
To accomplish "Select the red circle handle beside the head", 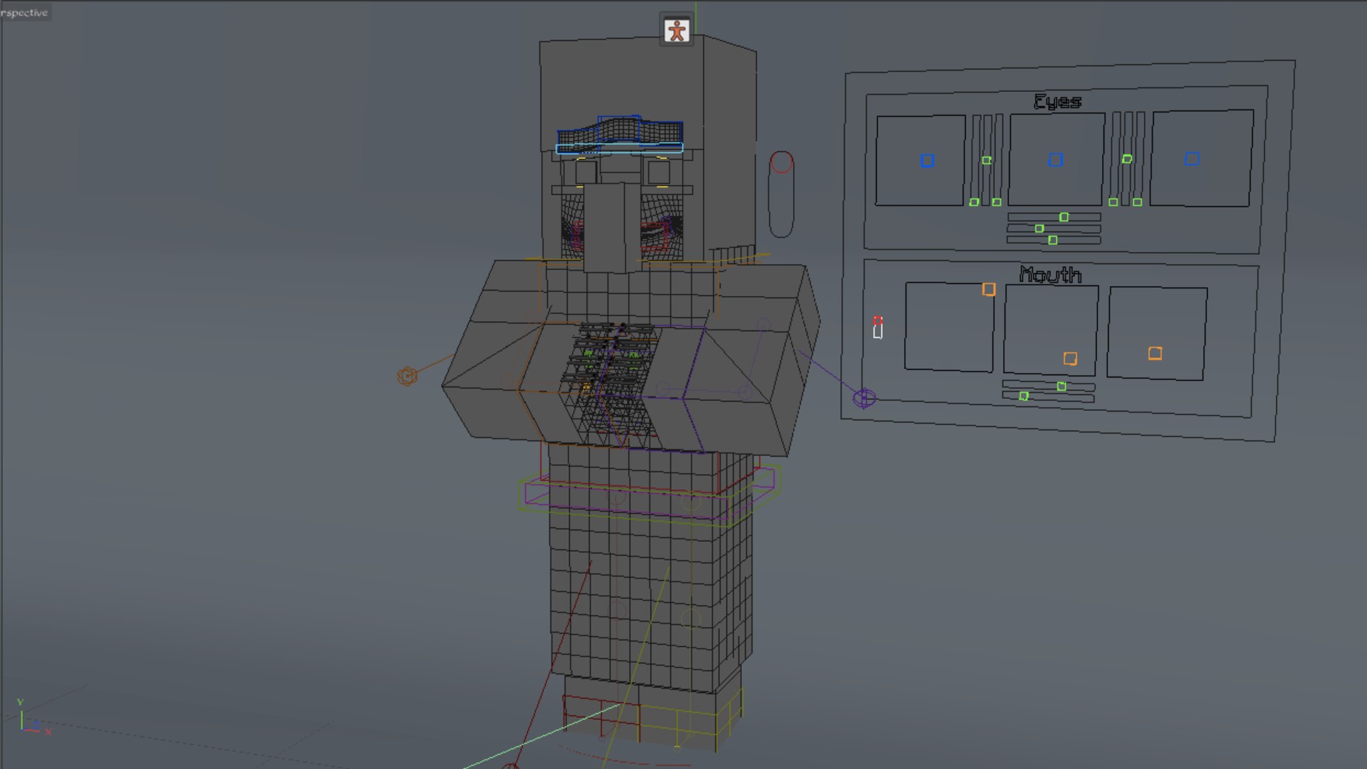I will [x=781, y=162].
